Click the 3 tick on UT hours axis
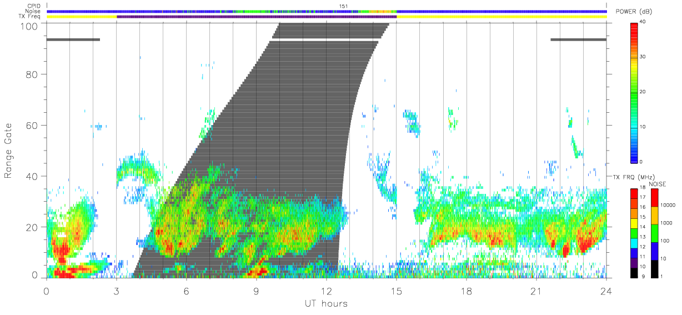682x315 pixels. (116, 291)
